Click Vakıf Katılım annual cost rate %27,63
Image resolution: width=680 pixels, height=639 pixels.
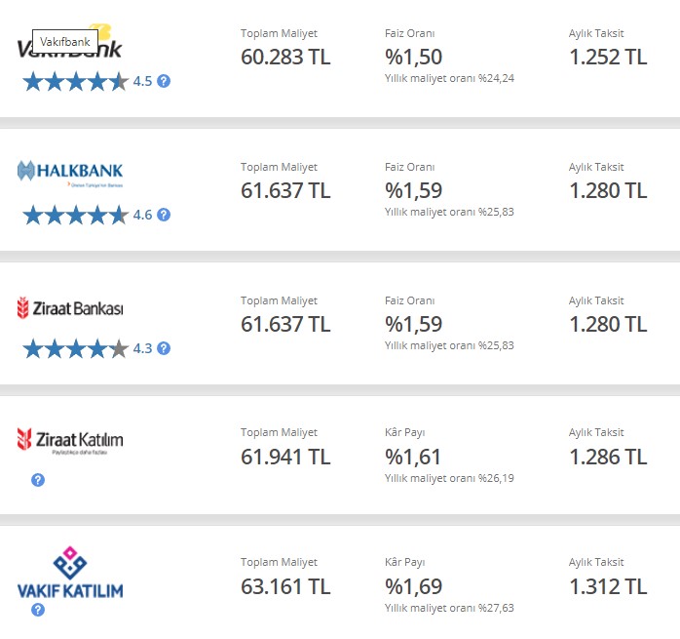coord(449,608)
